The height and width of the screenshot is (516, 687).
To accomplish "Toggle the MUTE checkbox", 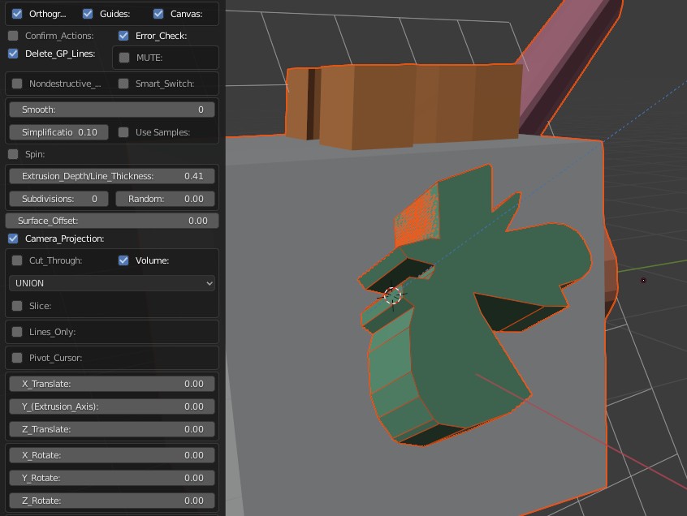I will [124, 58].
